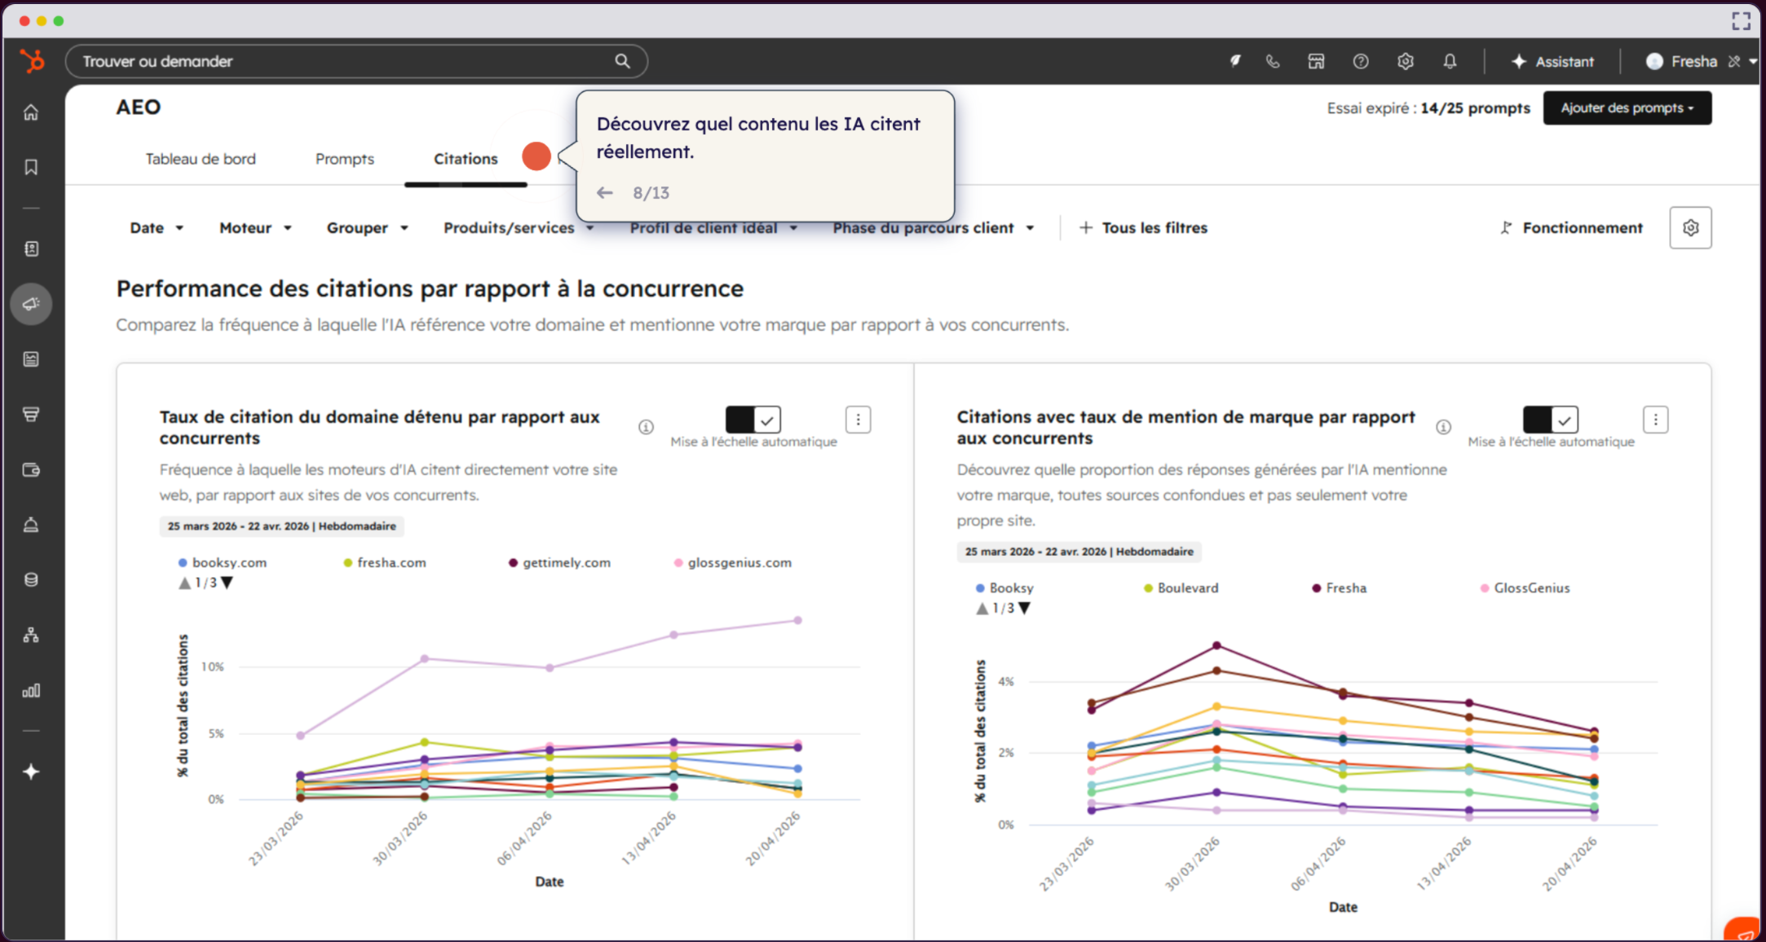Viewport: 1766px width, 942px height.
Task: Open the Moteur filter dropdown
Action: 255,228
